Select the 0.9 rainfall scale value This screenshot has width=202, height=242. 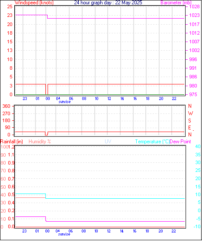[11, 163]
